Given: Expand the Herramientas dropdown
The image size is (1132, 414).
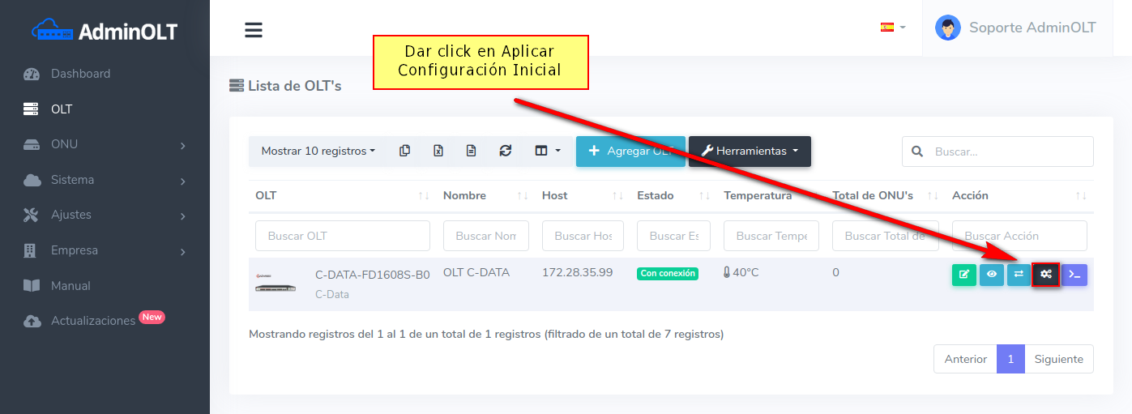Looking at the screenshot, I should pos(750,151).
